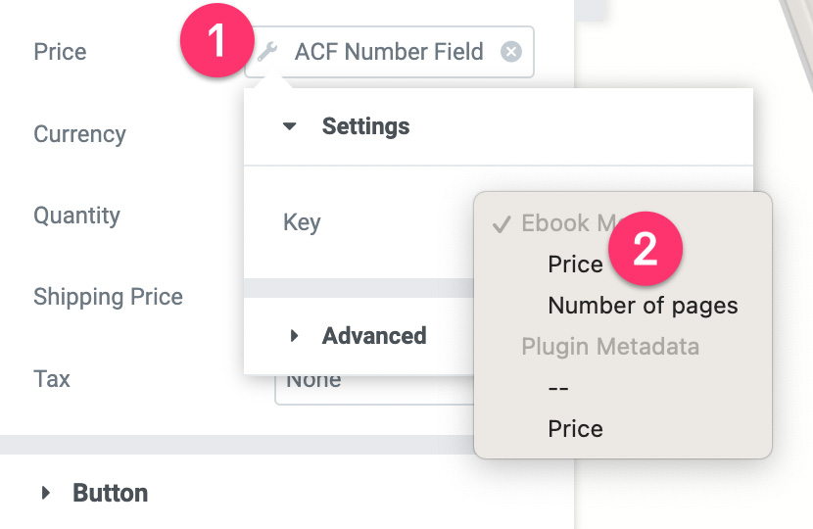Viewport: 813px width, 529px height.
Task: Expand the Button section
Action: pos(46,493)
